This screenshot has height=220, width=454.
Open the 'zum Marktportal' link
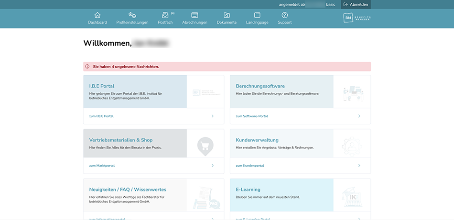point(102,166)
